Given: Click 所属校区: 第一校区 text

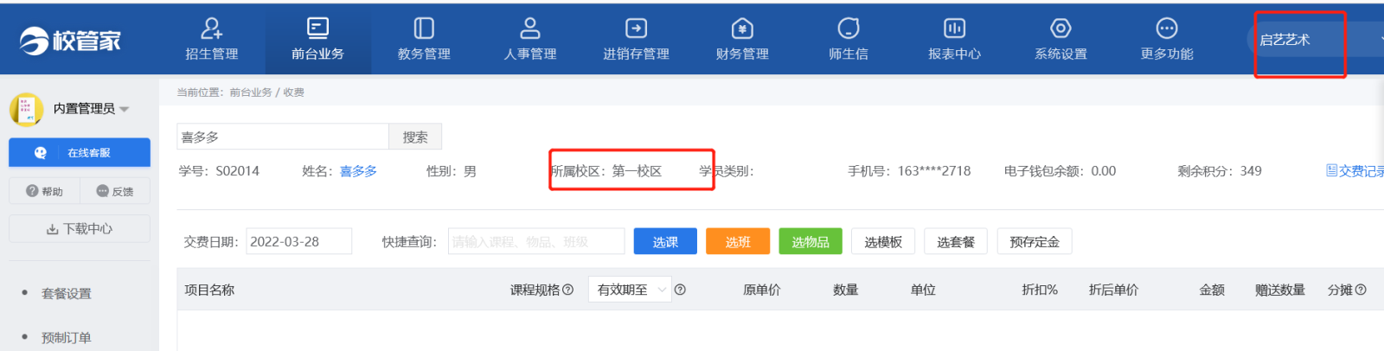Looking at the screenshot, I should click(x=606, y=171).
